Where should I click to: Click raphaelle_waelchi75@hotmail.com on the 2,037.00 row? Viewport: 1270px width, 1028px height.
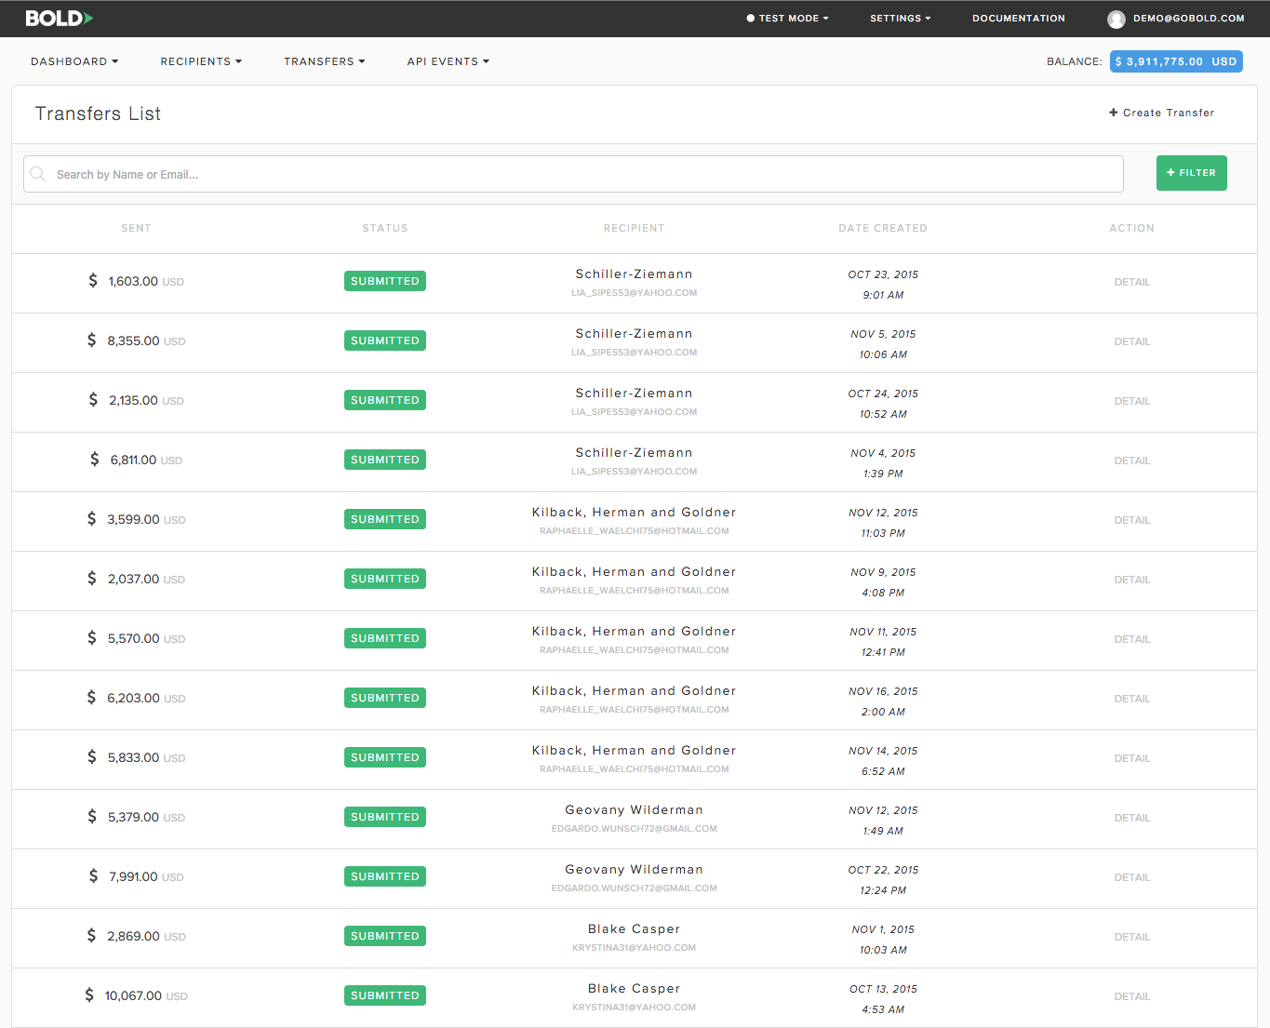[x=634, y=591]
